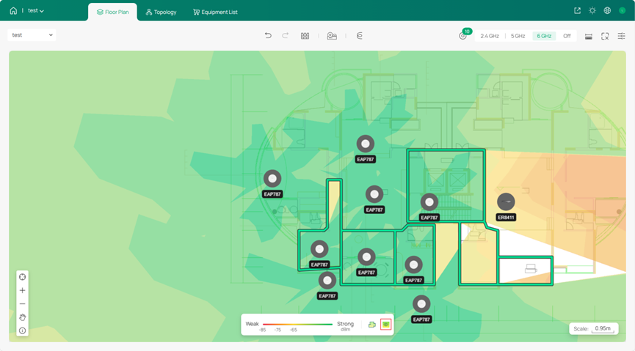This screenshot has width=635, height=351.
Task: Zoom out with the minus button
Action: coord(22,303)
